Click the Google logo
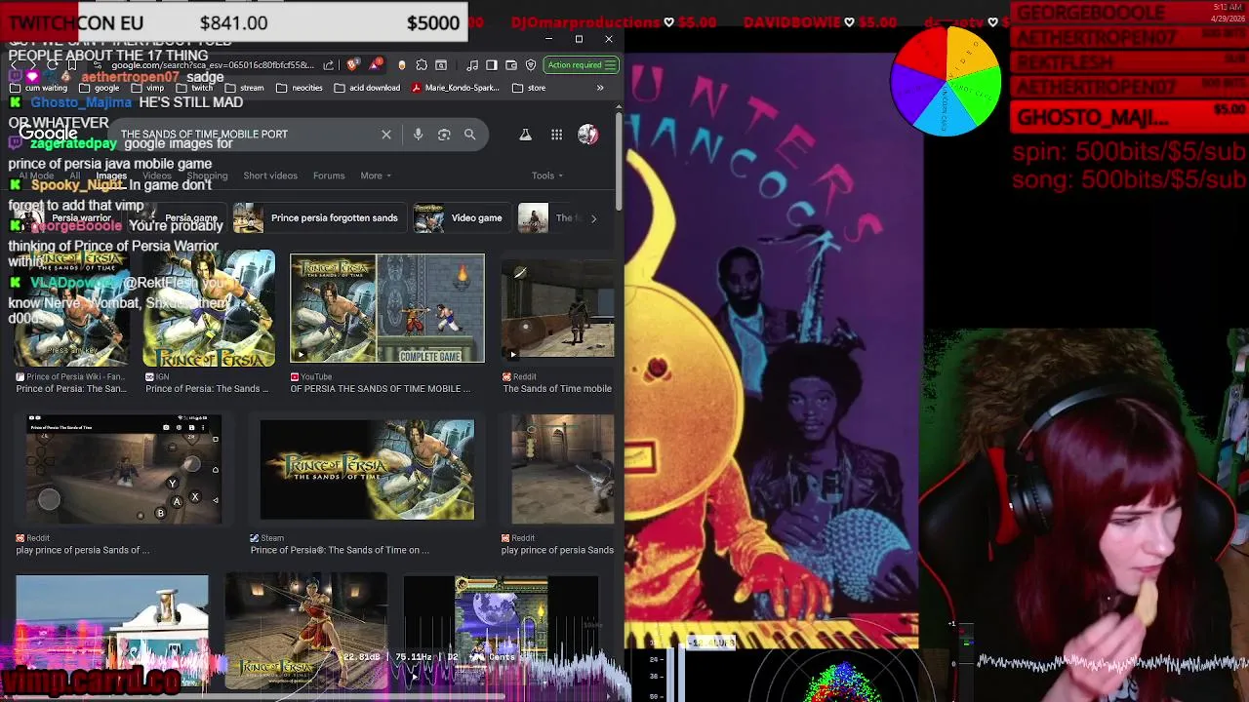The height and width of the screenshot is (702, 1249). click(48, 134)
